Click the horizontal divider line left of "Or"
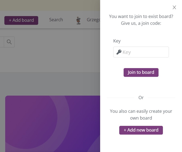Image resolution: width=182 pixels, height=152 pixels. click(x=120, y=98)
